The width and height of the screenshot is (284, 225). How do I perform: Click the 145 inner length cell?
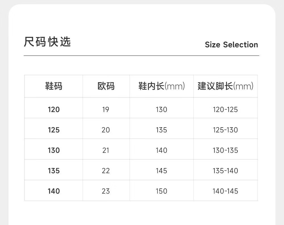pyautogui.click(x=161, y=171)
